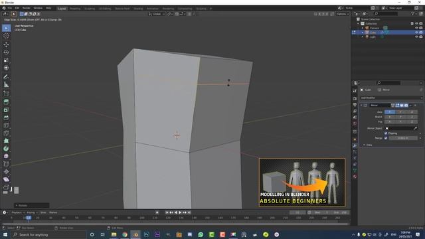
Task: Select the Poly Build tool
Action: tap(6, 141)
